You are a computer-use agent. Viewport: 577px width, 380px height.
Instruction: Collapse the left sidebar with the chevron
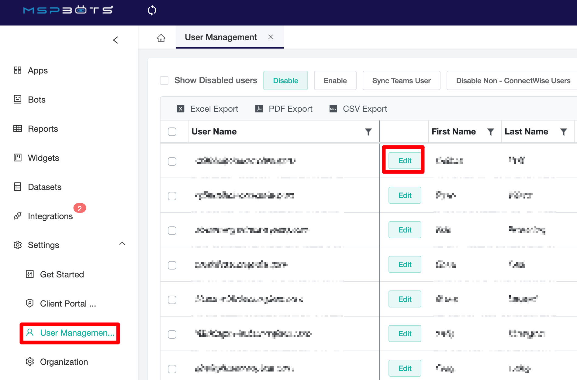(x=115, y=40)
